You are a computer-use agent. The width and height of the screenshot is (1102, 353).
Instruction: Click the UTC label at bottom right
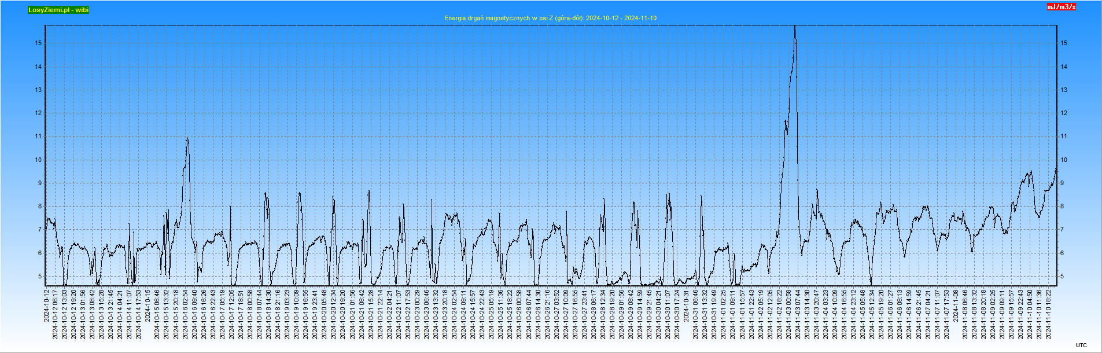point(1081,345)
